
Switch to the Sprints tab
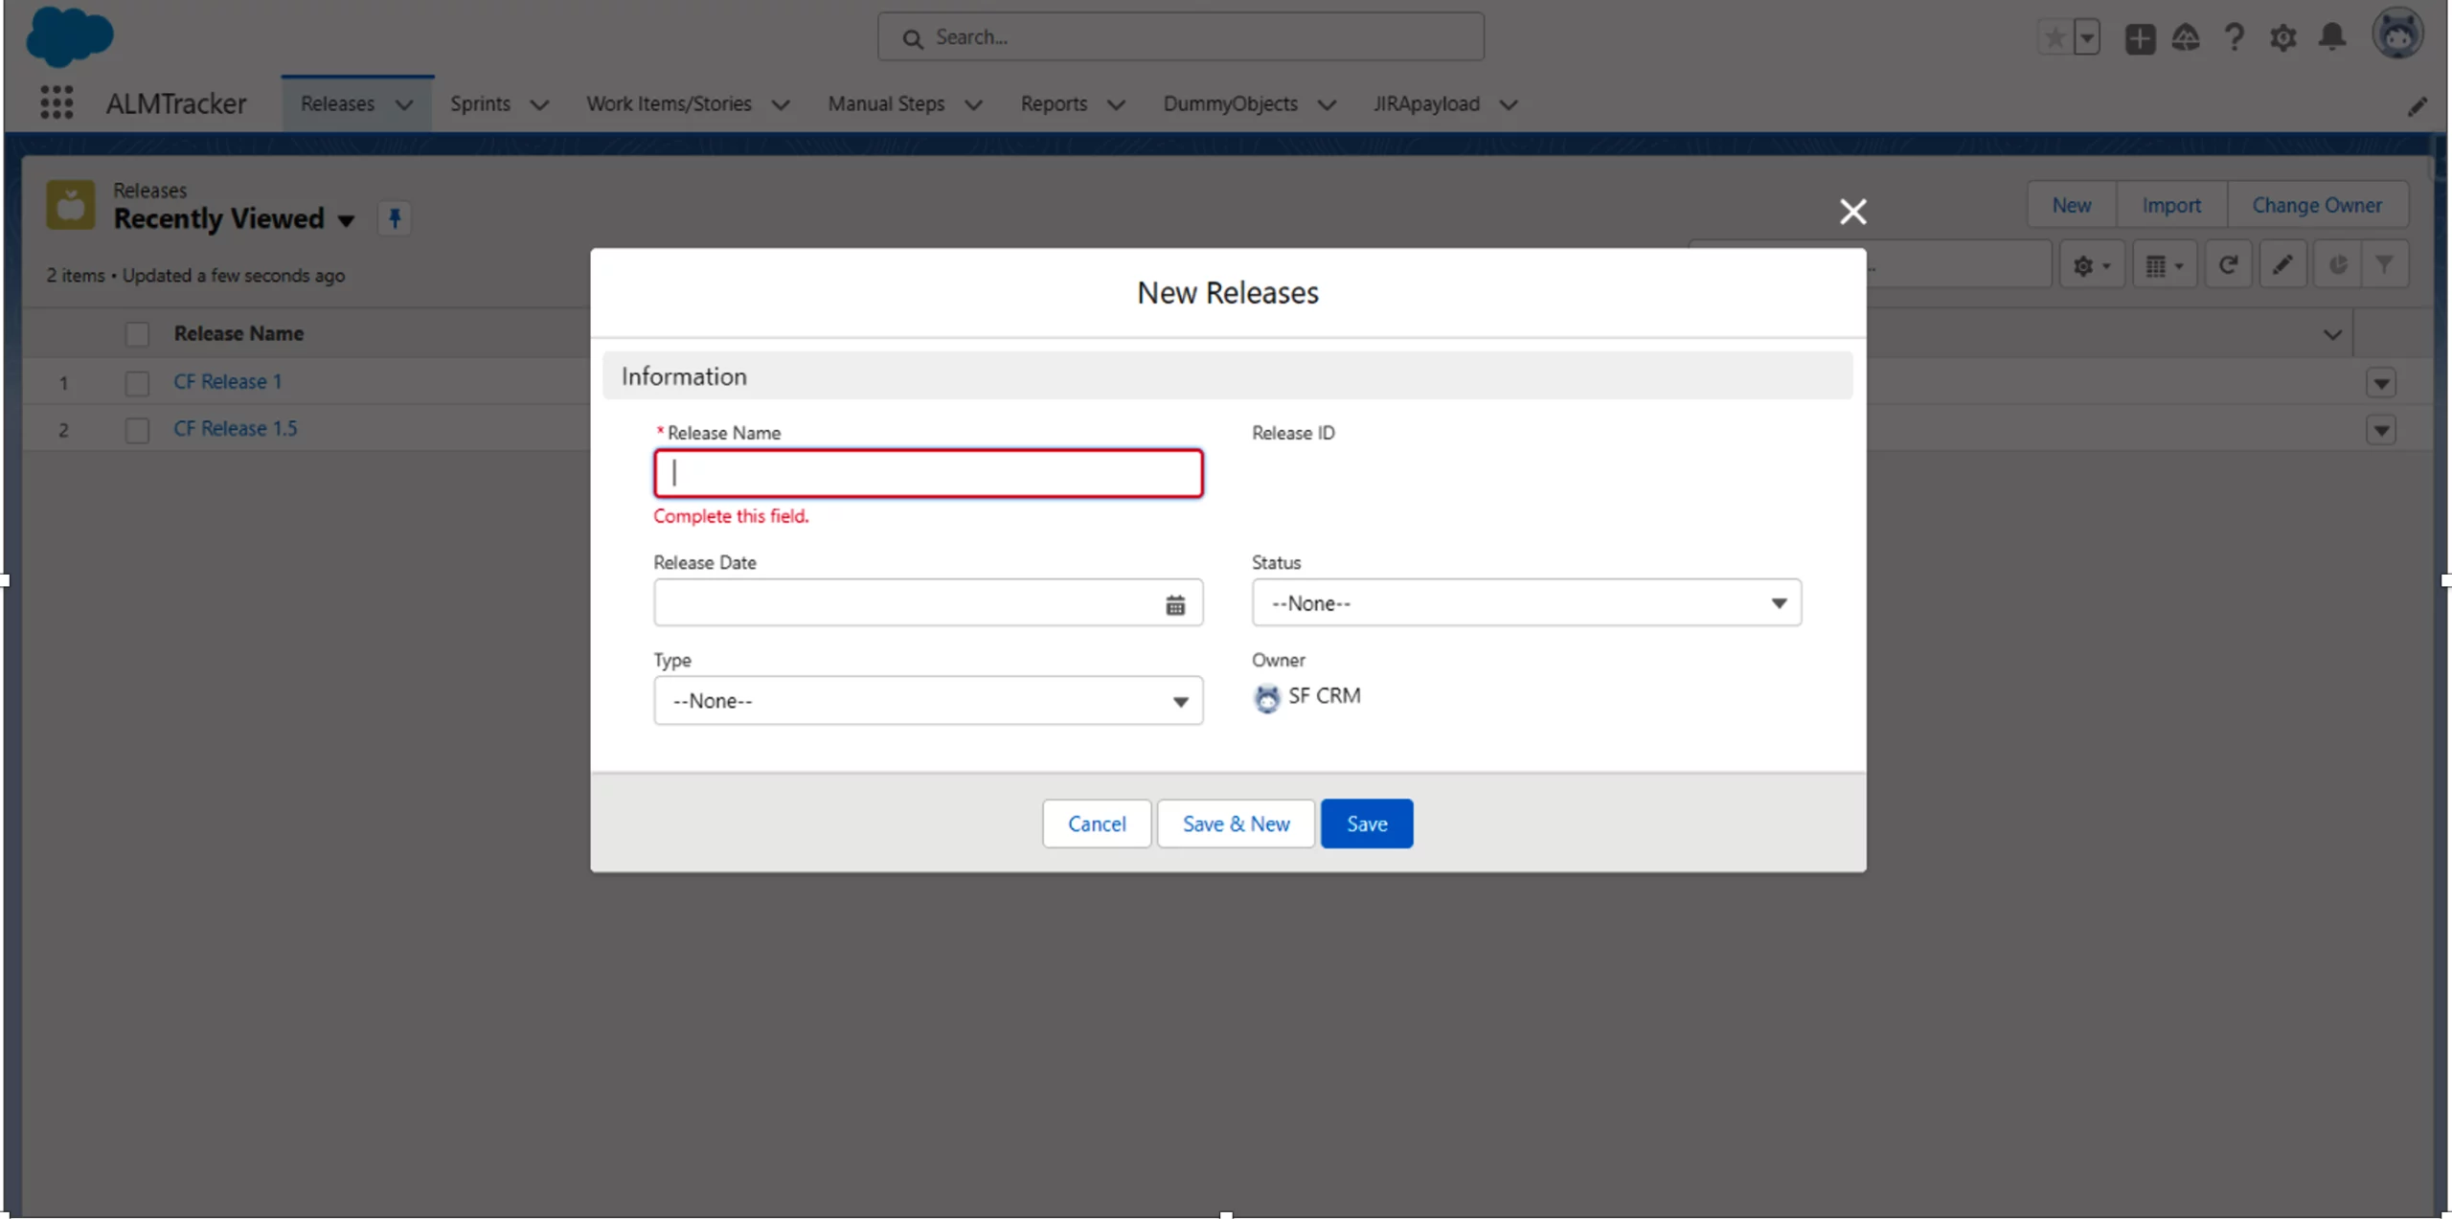[x=480, y=103]
